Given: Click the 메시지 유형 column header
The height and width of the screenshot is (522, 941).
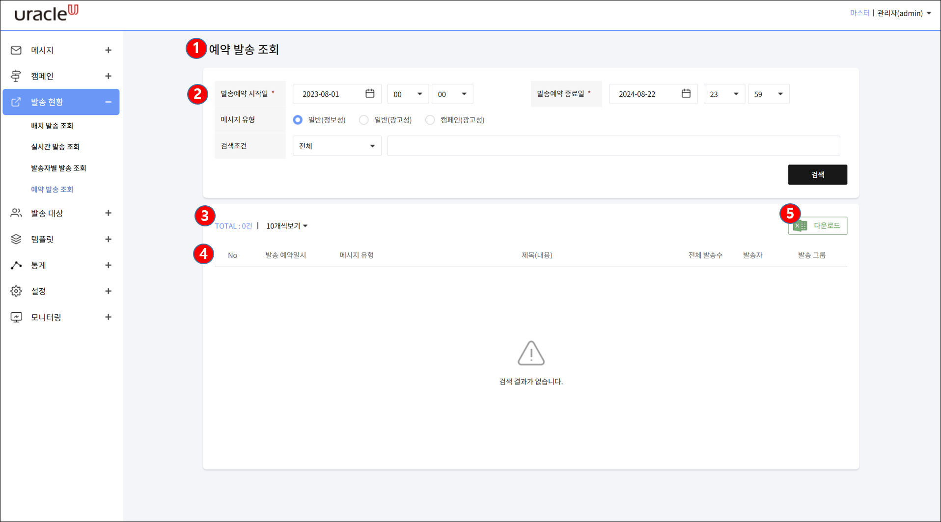Looking at the screenshot, I should [x=357, y=255].
